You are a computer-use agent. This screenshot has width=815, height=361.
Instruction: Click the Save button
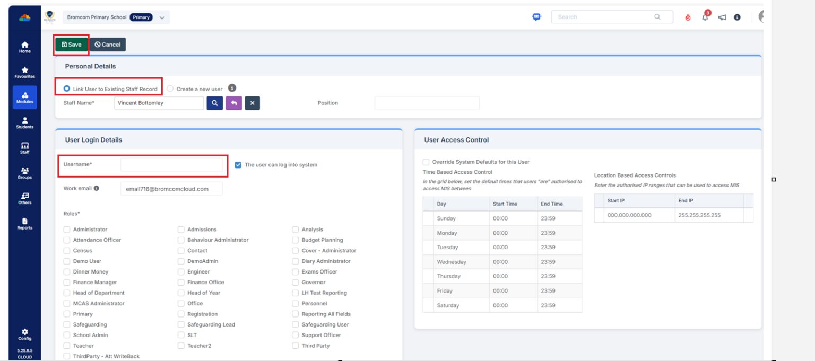click(71, 45)
